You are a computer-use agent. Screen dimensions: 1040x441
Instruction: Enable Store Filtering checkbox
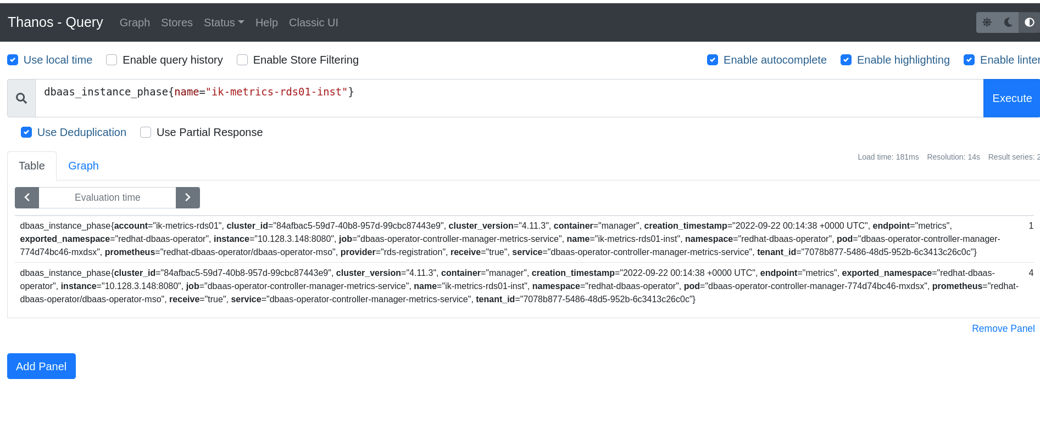coord(242,60)
